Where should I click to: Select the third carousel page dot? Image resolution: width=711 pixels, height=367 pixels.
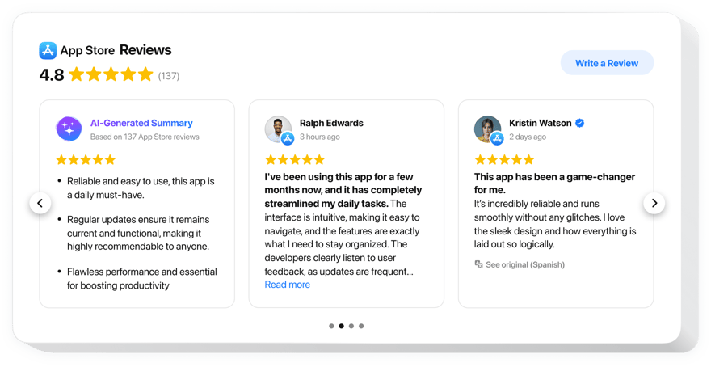[x=351, y=326]
